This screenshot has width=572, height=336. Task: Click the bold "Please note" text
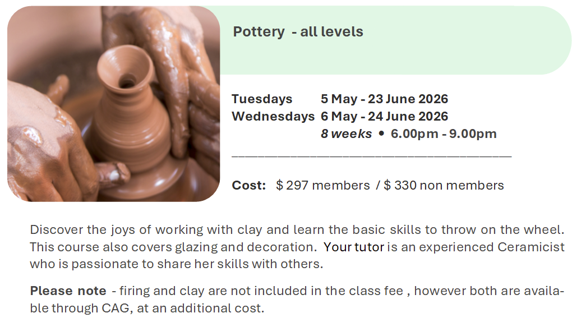pyautogui.click(x=68, y=291)
